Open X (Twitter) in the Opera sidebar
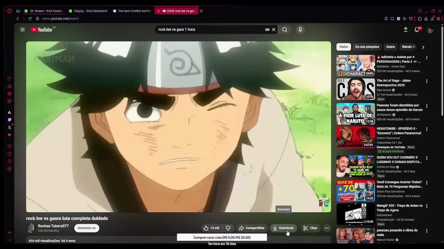This screenshot has height=249, width=444. (9, 128)
